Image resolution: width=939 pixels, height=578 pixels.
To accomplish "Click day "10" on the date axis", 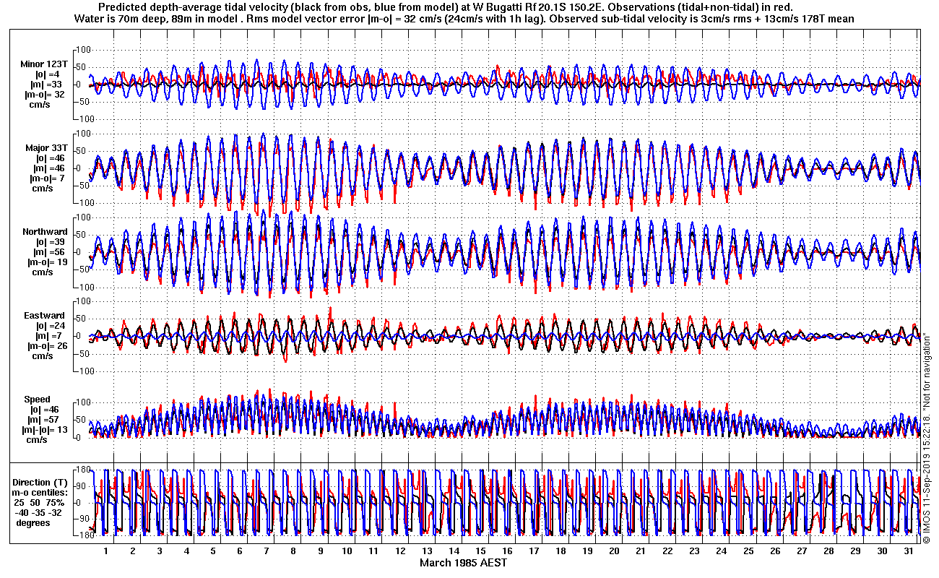I will click(346, 551).
